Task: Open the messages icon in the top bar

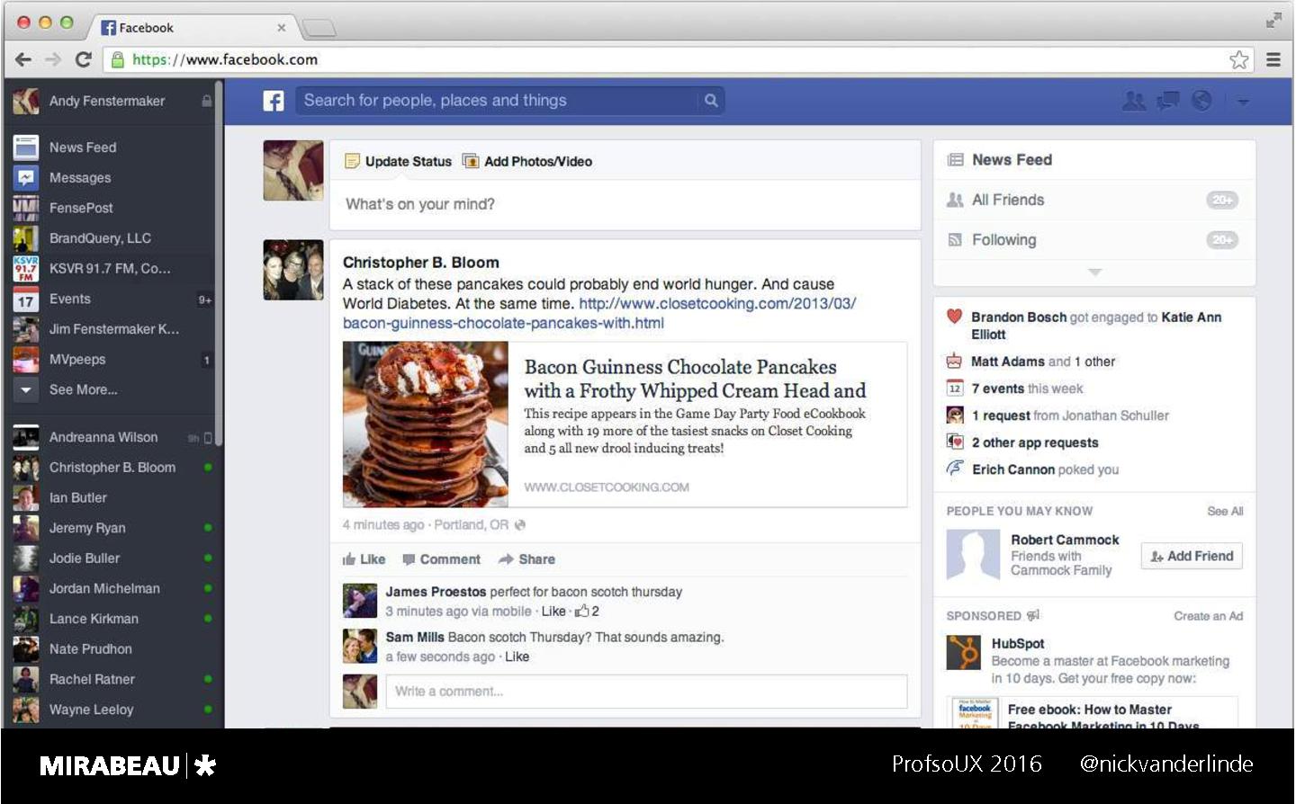Action: (1168, 101)
